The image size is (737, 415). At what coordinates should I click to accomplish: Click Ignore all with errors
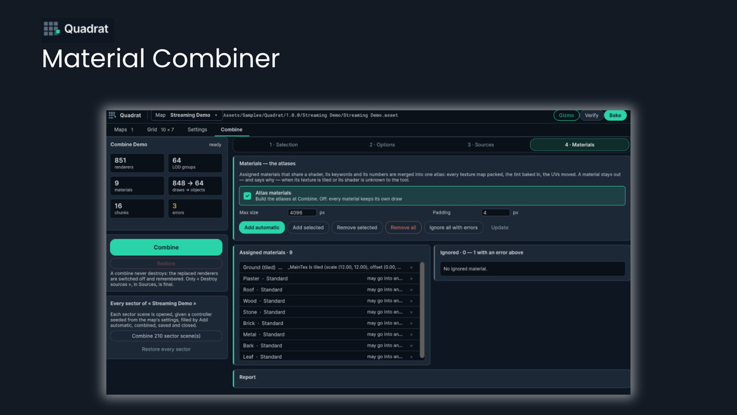pyautogui.click(x=454, y=227)
